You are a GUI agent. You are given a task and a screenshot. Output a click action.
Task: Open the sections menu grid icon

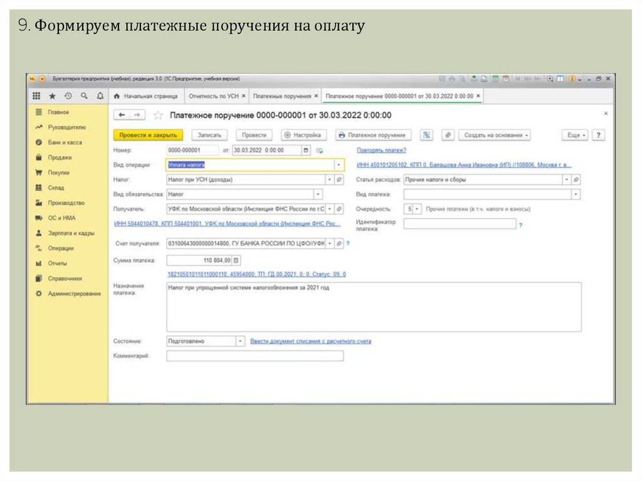coord(36,96)
